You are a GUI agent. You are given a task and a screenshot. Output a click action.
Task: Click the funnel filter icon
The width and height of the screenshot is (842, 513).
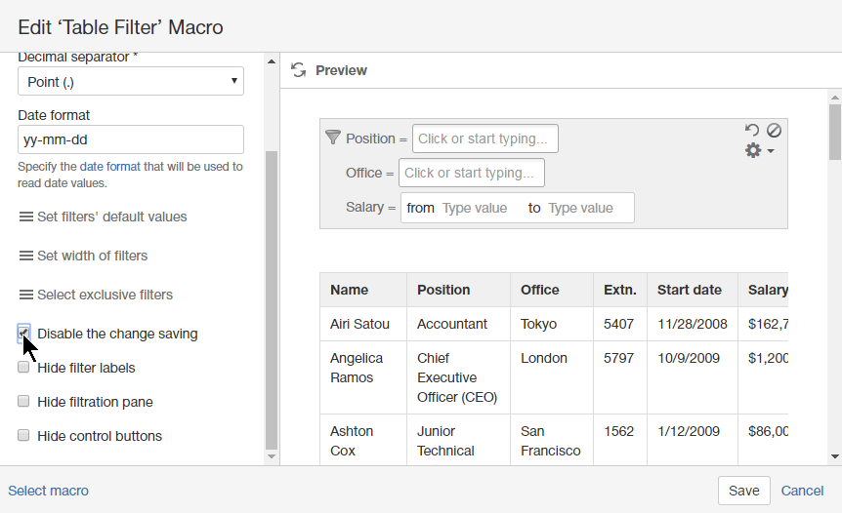click(x=332, y=138)
